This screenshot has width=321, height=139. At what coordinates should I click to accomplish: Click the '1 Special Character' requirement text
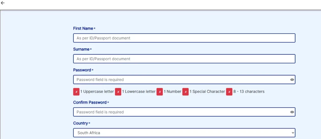point(208,92)
